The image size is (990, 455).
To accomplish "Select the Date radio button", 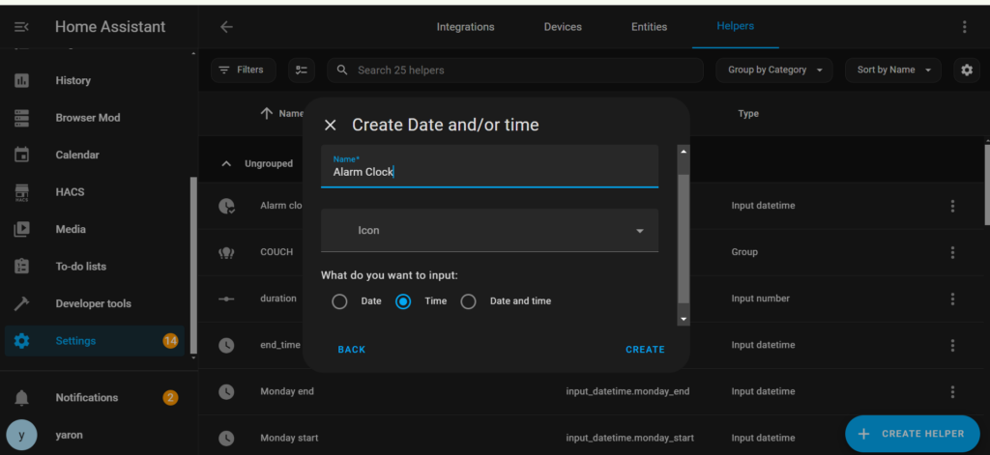I will pyautogui.click(x=339, y=301).
